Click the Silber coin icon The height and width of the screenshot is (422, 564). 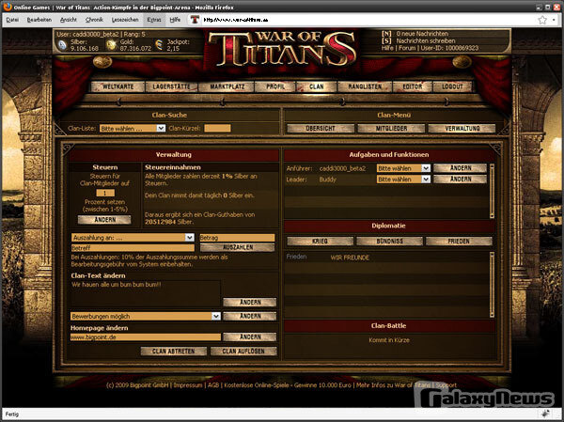click(62, 45)
